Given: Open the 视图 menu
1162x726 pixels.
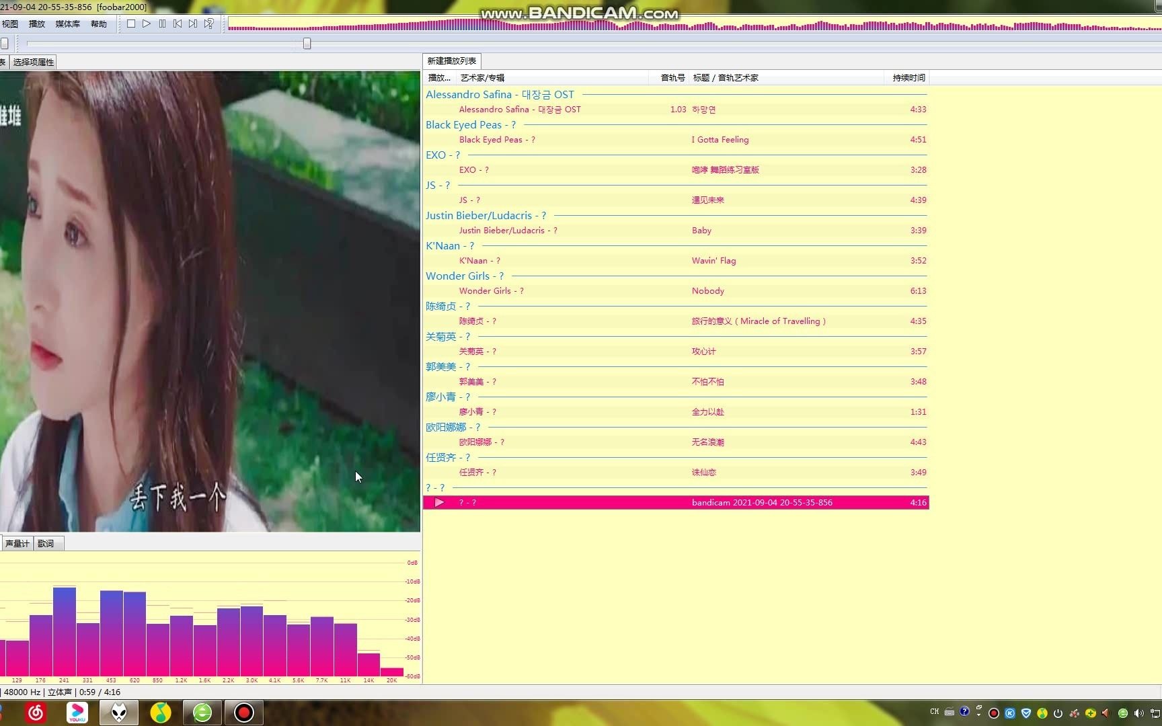Looking at the screenshot, I should click(x=10, y=24).
